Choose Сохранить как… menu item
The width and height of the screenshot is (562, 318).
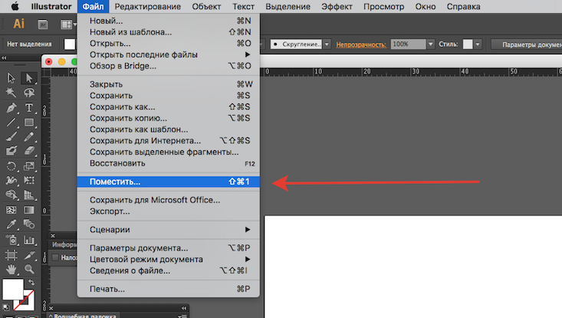(169, 107)
